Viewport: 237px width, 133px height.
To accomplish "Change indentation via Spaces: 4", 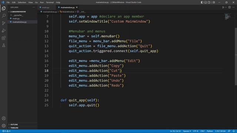I will pos(187,131).
